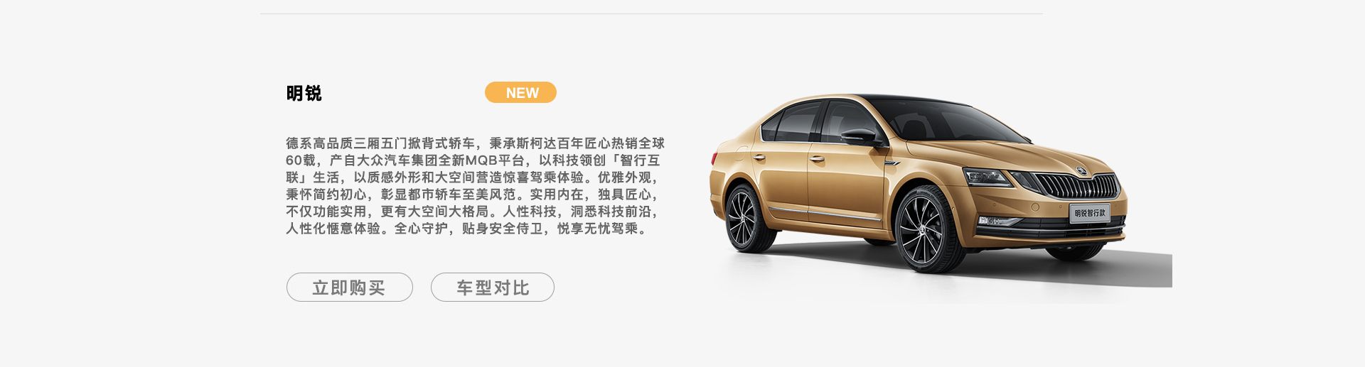
Task: Click the MQB平台 text in description
Action: coord(495,160)
